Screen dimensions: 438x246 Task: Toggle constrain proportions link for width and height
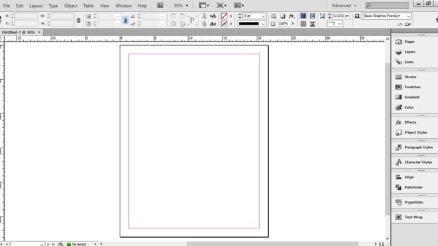tap(79, 20)
